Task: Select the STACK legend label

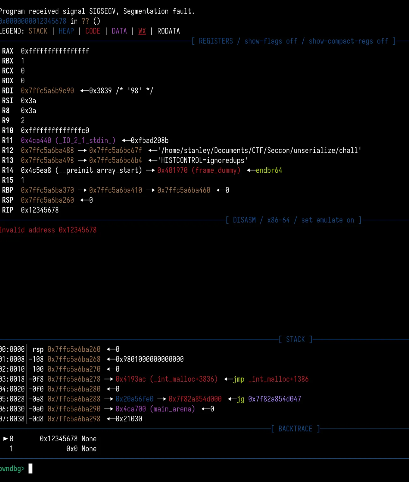Action: coord(38,31)
